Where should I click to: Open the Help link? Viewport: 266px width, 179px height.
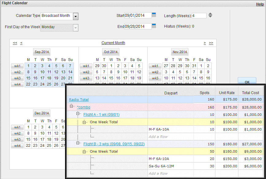pos(260,4)
